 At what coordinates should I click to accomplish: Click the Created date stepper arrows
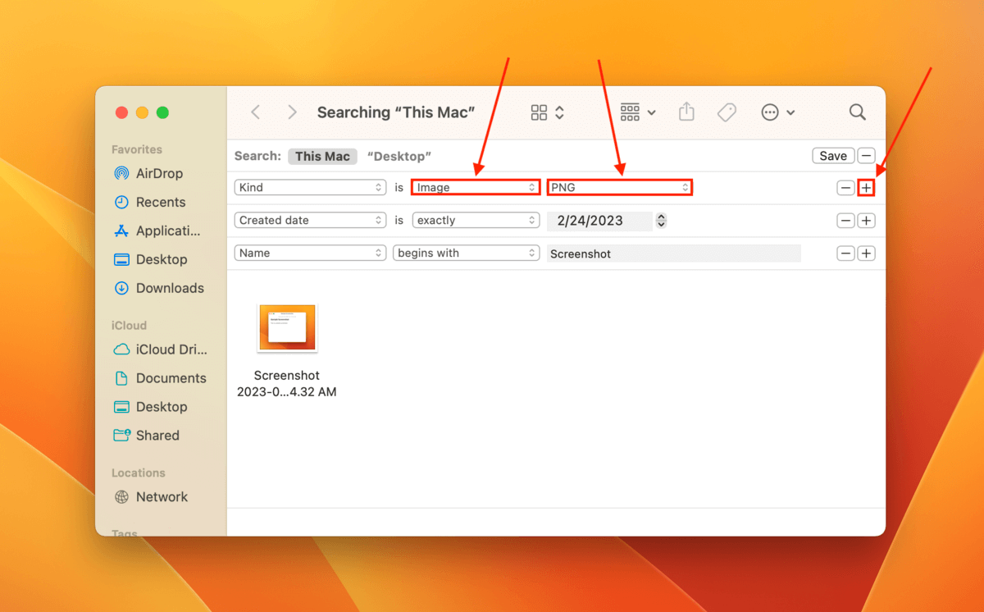(x=662, y=221)
